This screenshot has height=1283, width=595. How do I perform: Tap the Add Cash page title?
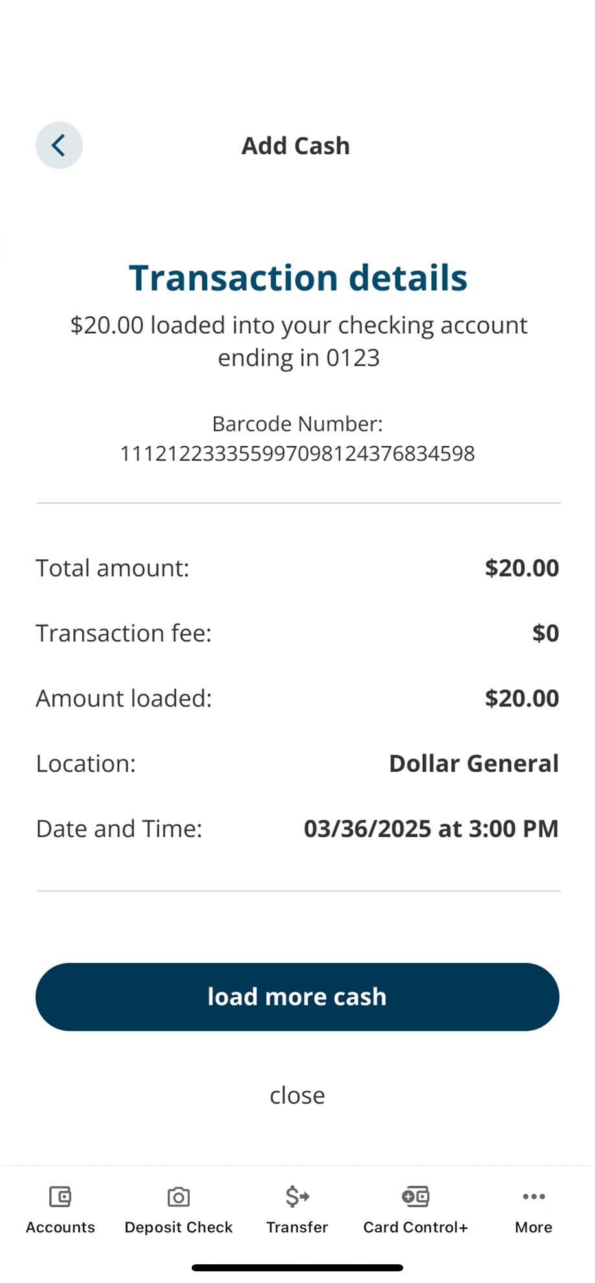tap(296, 146)
